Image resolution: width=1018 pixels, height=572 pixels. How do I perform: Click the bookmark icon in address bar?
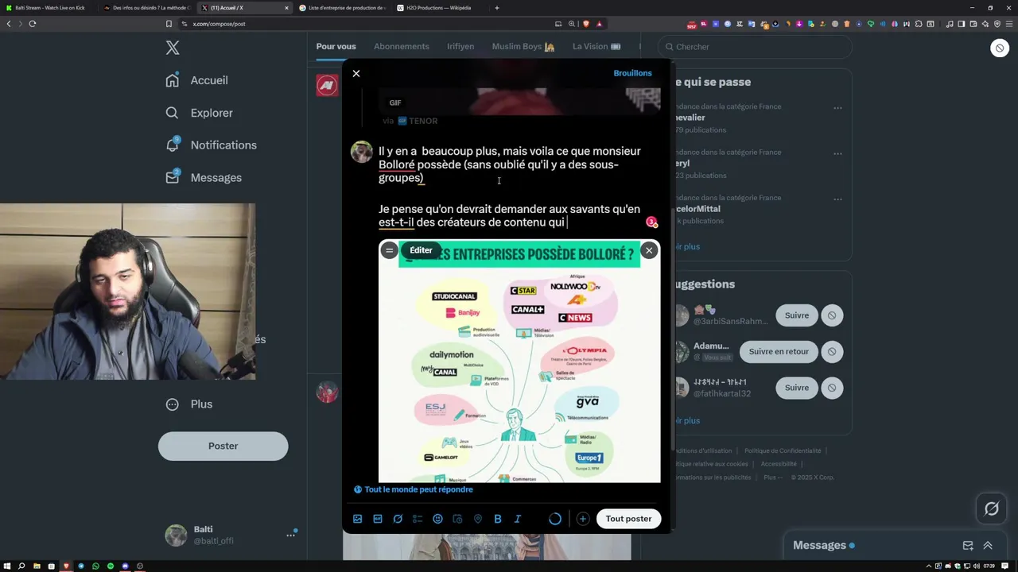(x=169, y=24)
